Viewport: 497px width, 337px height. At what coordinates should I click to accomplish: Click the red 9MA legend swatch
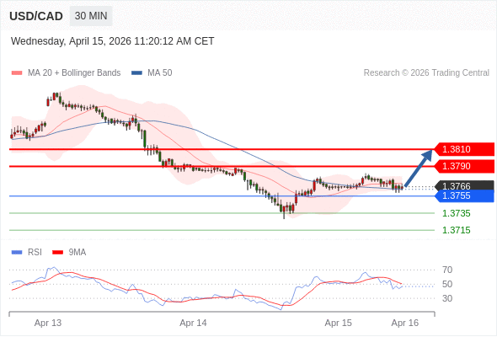click(x=57, y=253)
